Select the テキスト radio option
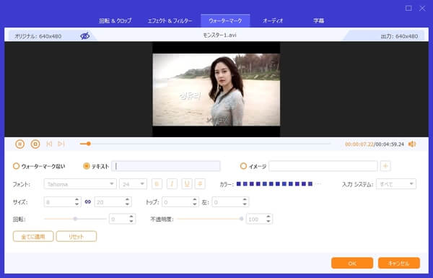This screenshot has width=433, height=278. pos(86,166)
